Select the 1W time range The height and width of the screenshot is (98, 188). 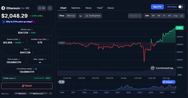[x=153, y=16]
